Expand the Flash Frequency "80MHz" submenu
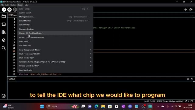The height and width of the screenshot is (110, 195). (x=55, y=54)
